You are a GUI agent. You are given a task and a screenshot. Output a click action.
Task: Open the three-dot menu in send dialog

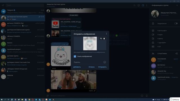tap(106, 34)
